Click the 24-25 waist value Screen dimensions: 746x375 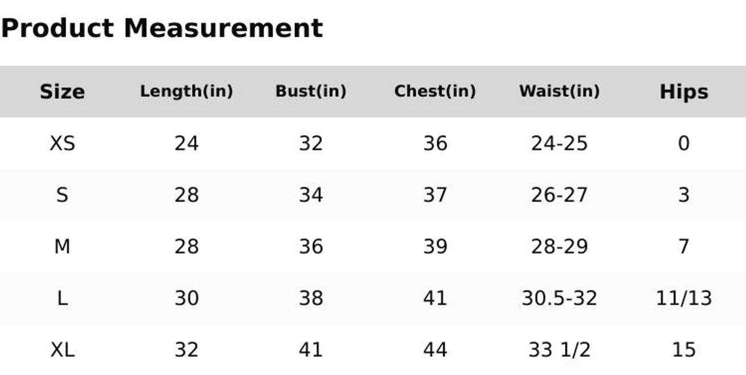coord(559,143)
